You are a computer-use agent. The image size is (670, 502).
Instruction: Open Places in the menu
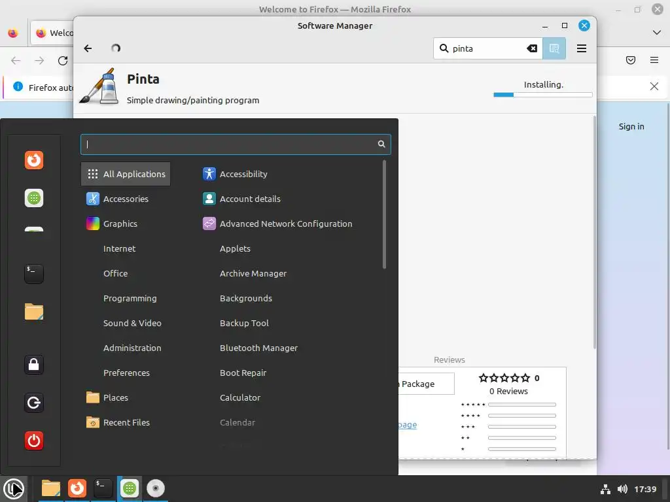pos(126,397)
